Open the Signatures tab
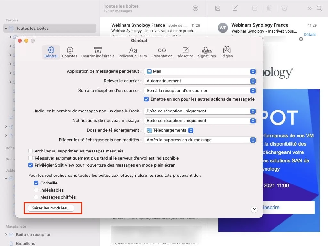Viewport: 328px width, 246px height. pos(207,52)
